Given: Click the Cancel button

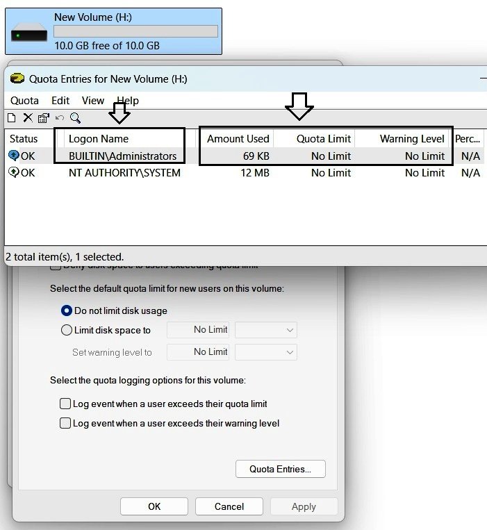Looking at the screenshot, I should (229, 506).
